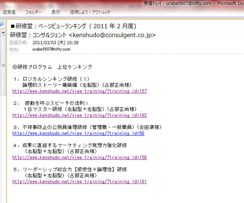Screen dimensions: 244x203
Task: Click the 送信日時: label
Action: click(18, 43)
